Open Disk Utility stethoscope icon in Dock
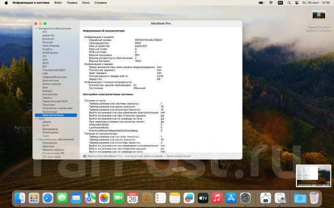334x208 pixels. pos(280,198)
